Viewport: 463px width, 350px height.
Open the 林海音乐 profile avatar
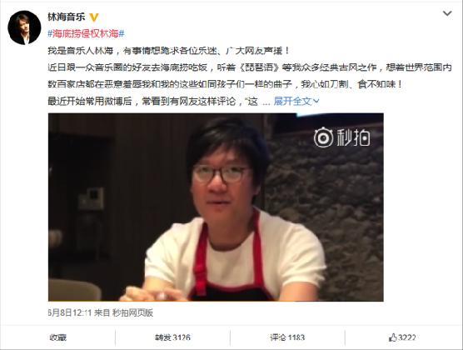pos(24,27)
